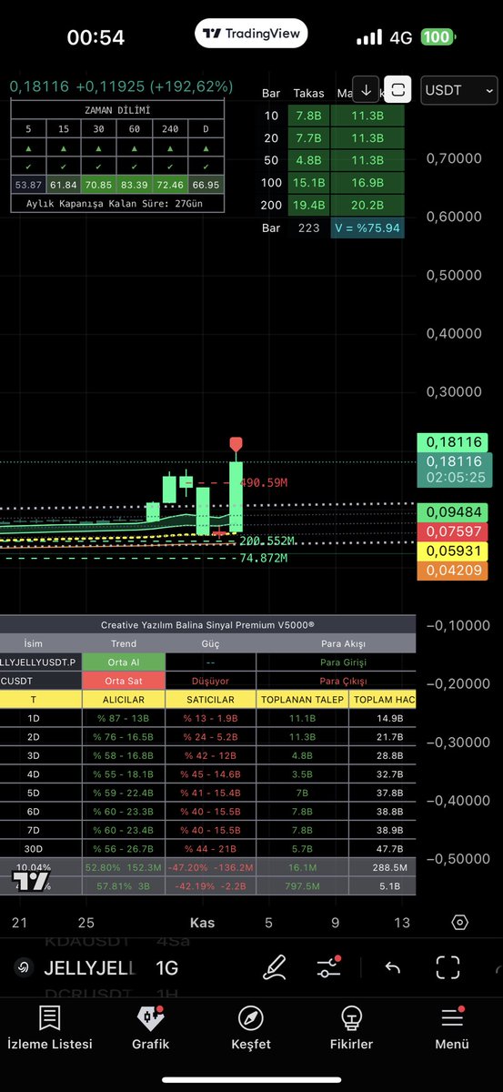Tap the Orta Al trend cell
Image resolution: width=503 pixels, height=1092 pixels.
pos(124,662)
